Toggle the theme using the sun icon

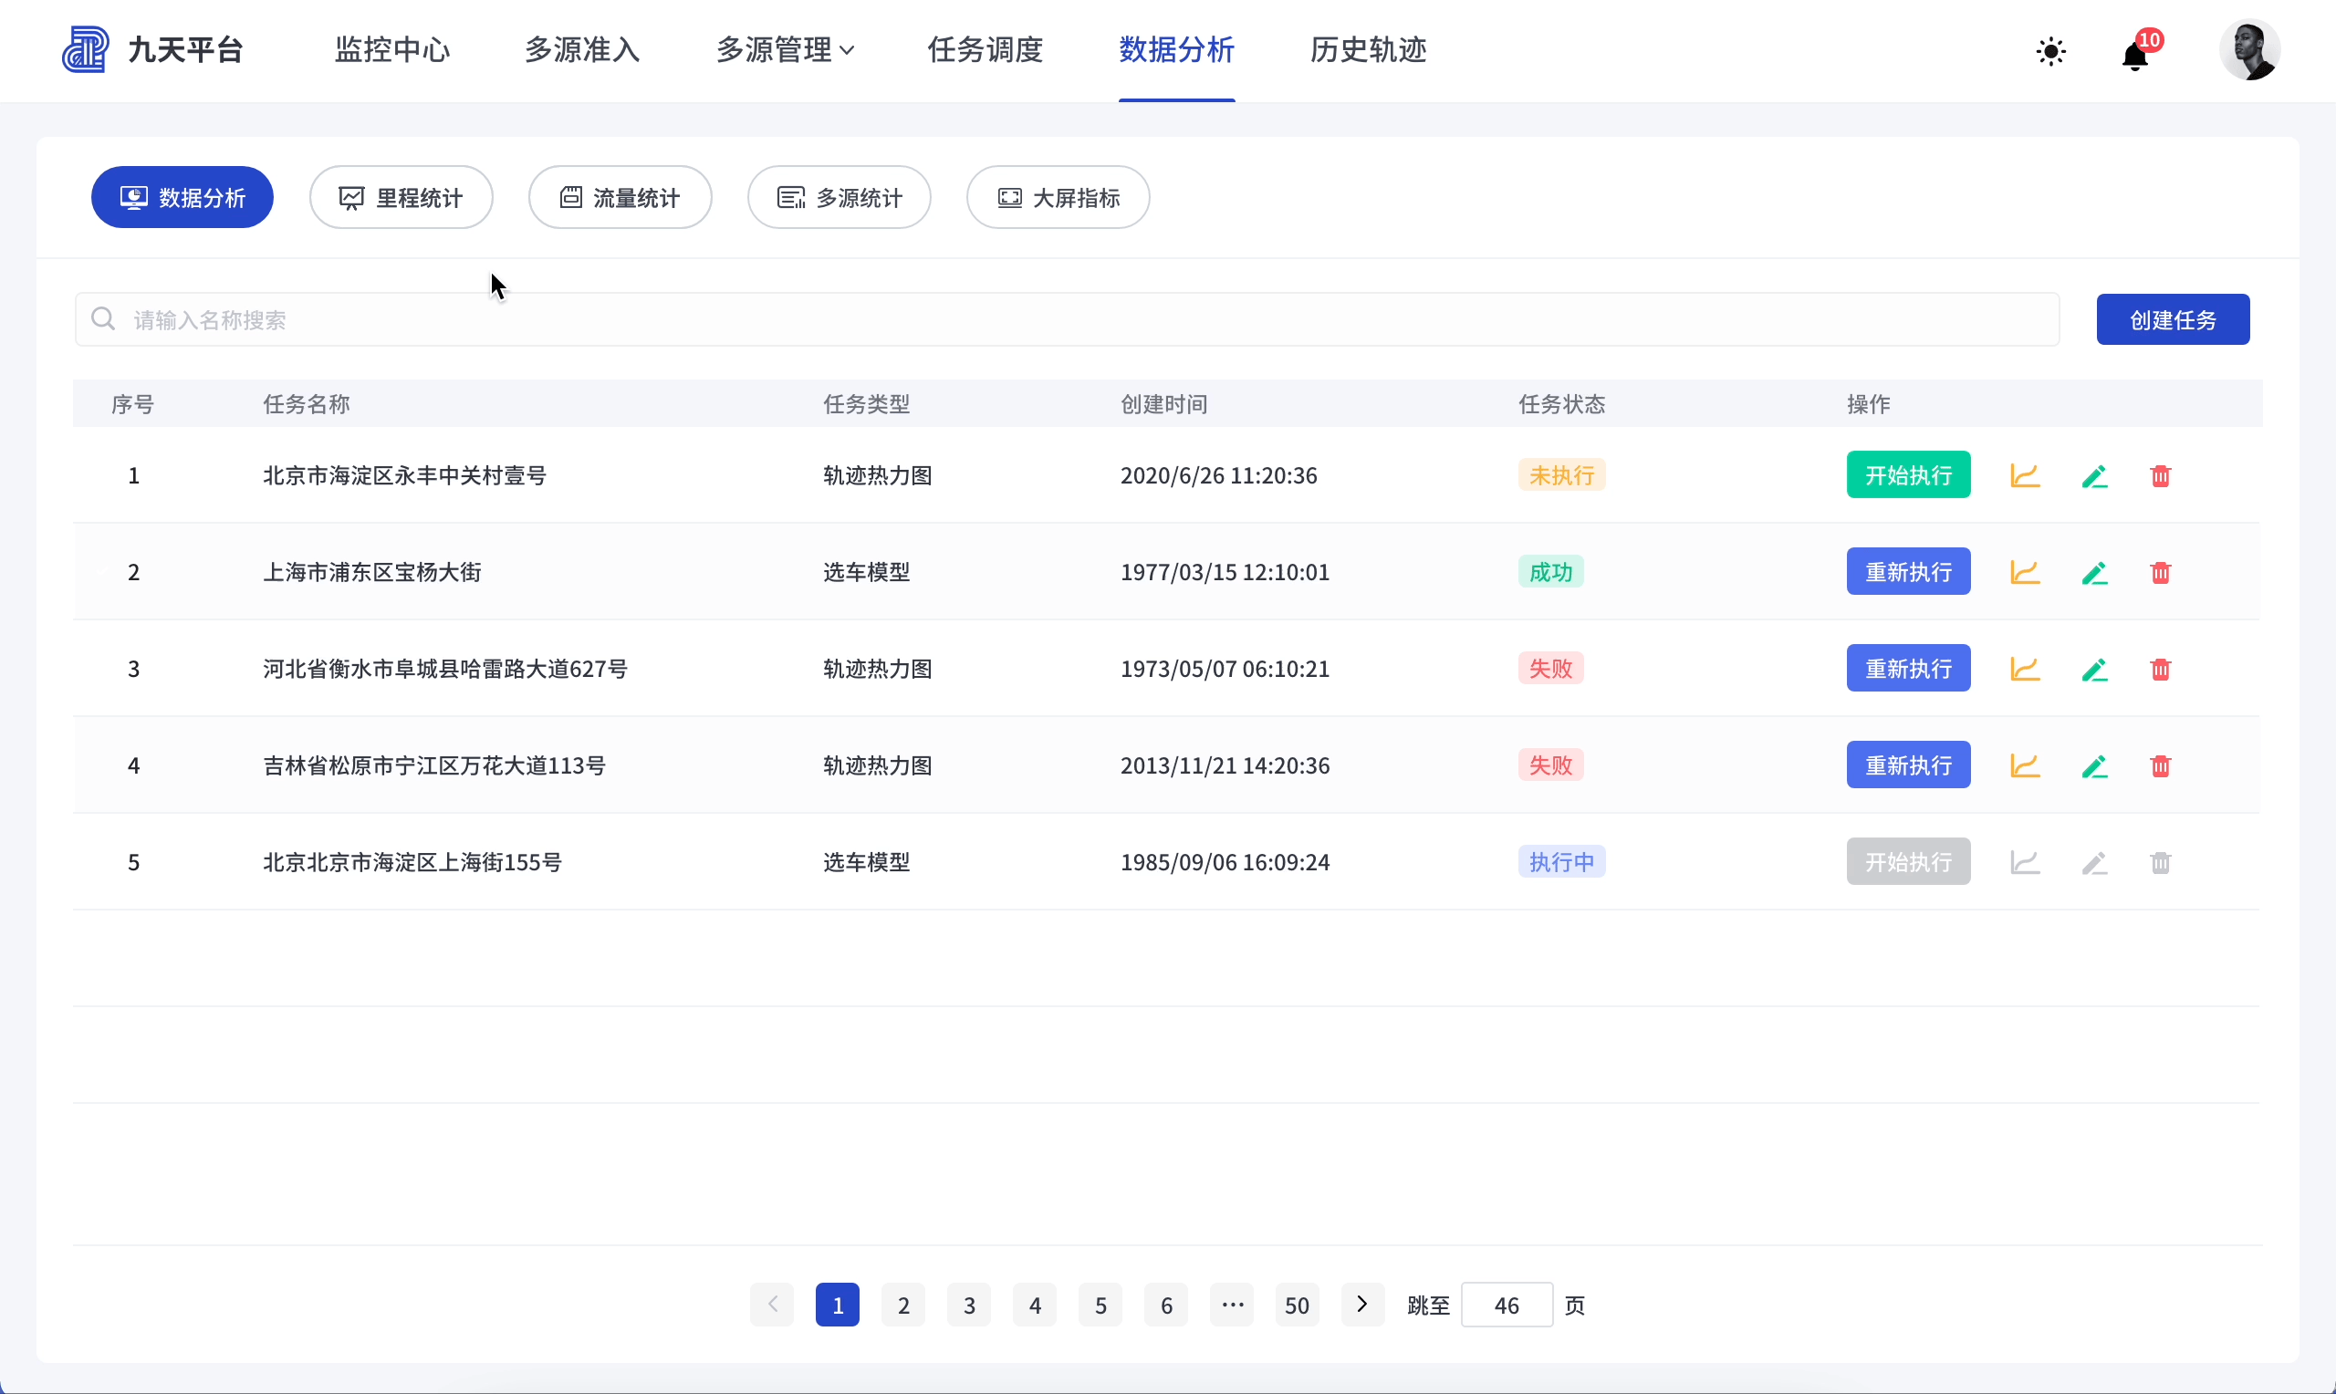2050,52
